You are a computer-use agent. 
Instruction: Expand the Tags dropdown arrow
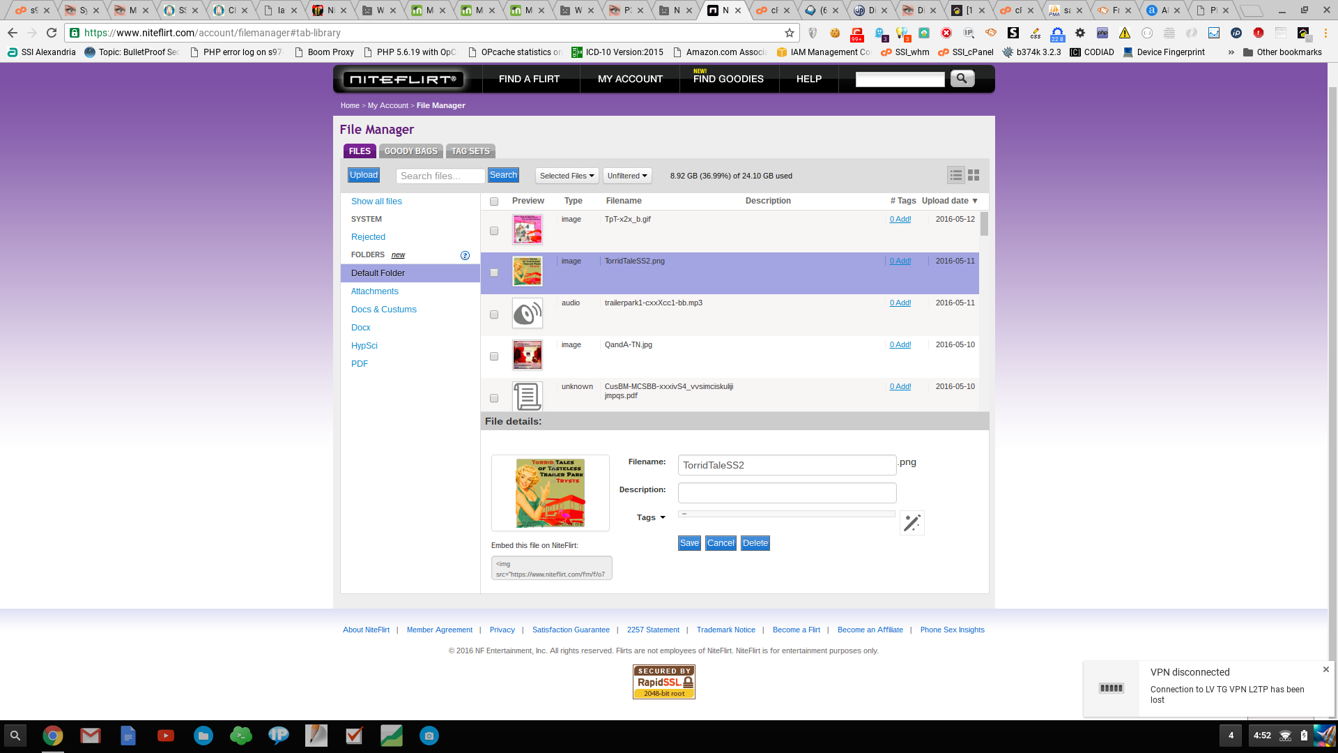[x=662, y=517]
